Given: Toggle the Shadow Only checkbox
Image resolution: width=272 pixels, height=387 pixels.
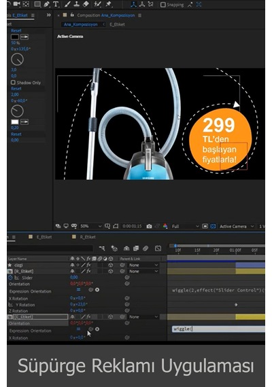Looking at the screenshot, I should click(x=13, y=82).
